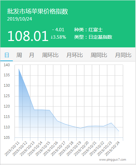136x165 pixels.
Task: Open the 月环比 tab
Action: (75, 55)
